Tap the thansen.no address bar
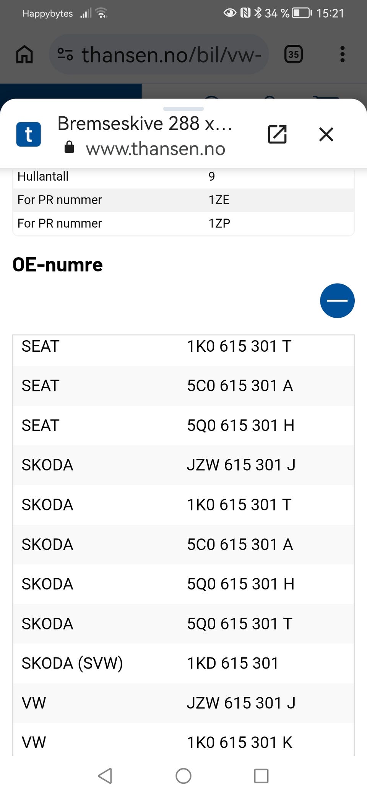The width and height of the screenshot is (367, 796). [159, 54]
